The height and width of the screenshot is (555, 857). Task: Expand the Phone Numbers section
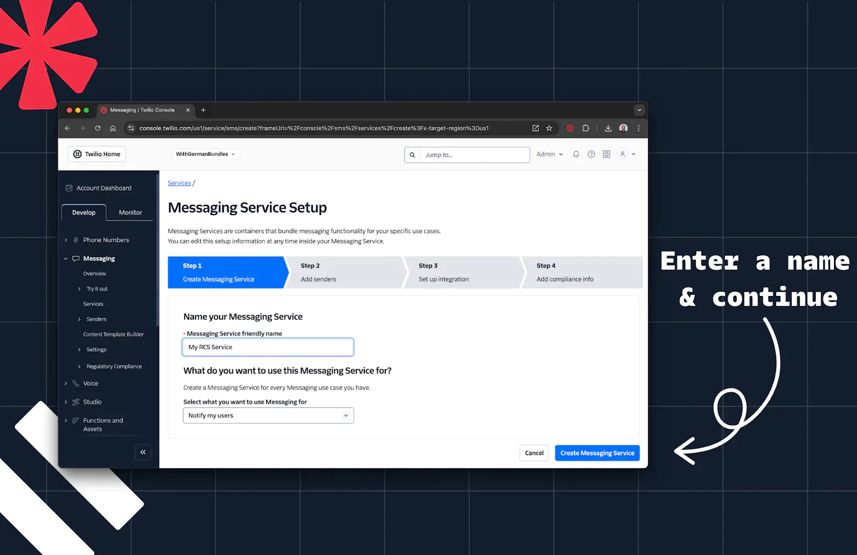click(x=66, y=240)
